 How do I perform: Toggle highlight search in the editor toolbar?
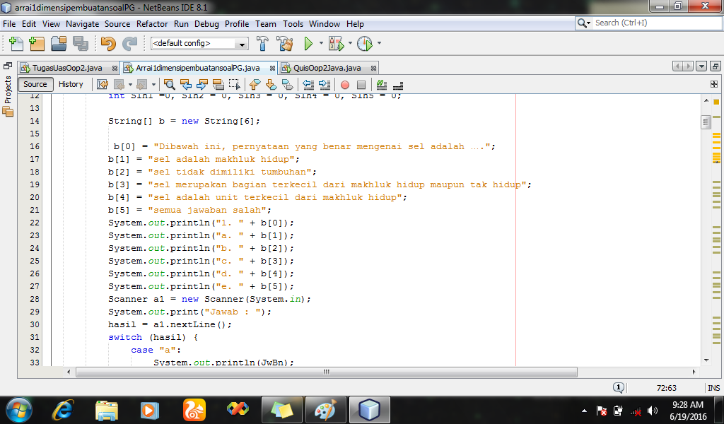(x=217, y=84)
